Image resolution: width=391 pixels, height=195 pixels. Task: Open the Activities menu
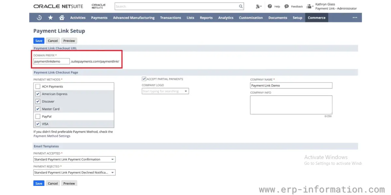click(78, 18)
